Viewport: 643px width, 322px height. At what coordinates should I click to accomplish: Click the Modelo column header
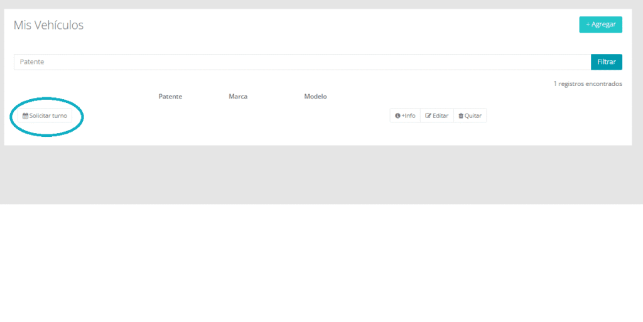(315, 97)
